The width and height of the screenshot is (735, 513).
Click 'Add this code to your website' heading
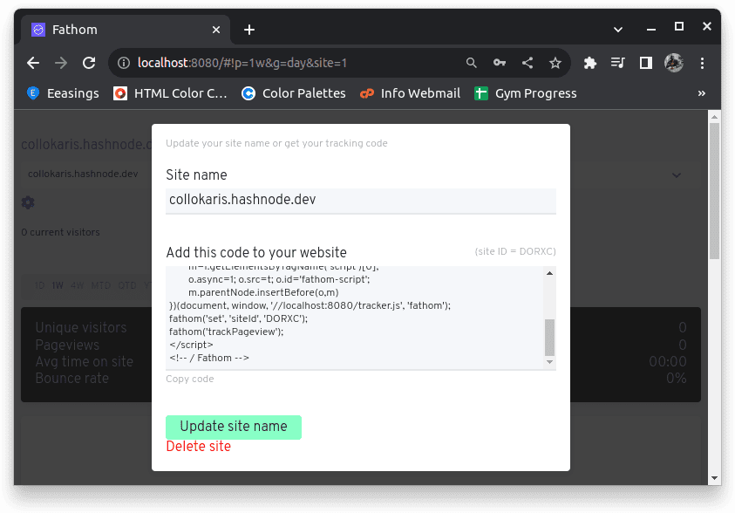click(256, 252)
